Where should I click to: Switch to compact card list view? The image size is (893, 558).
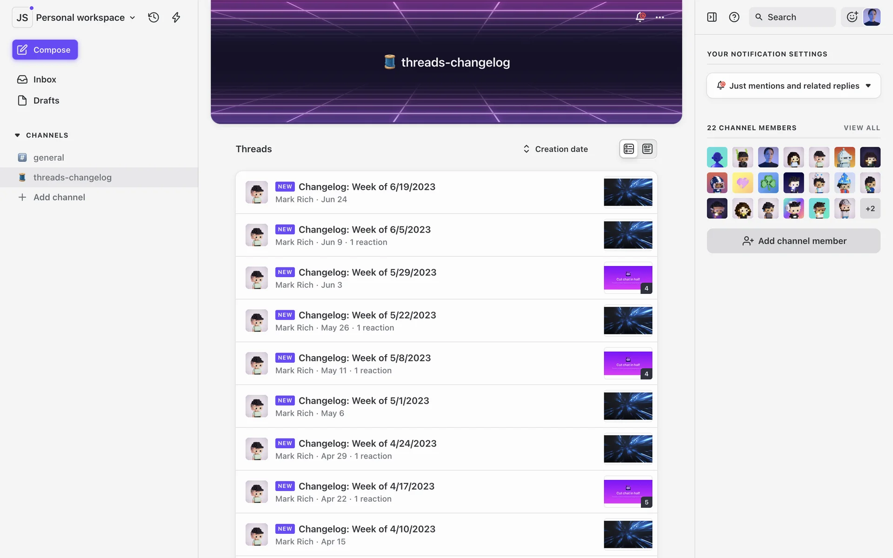click(629, 149)
